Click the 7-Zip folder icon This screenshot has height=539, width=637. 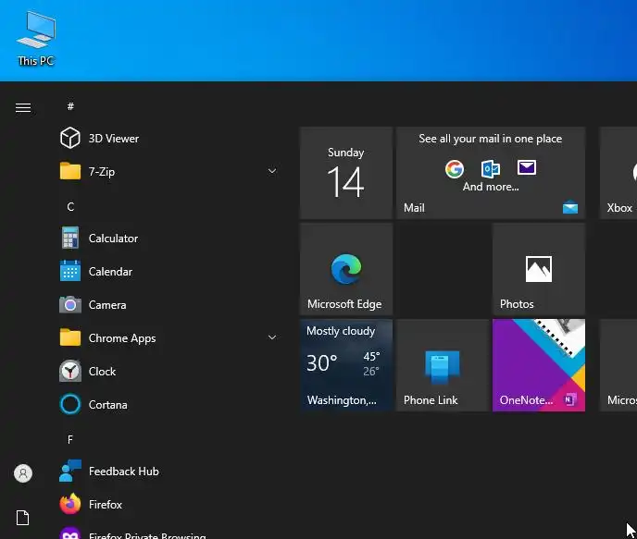[x=70, y=171]
